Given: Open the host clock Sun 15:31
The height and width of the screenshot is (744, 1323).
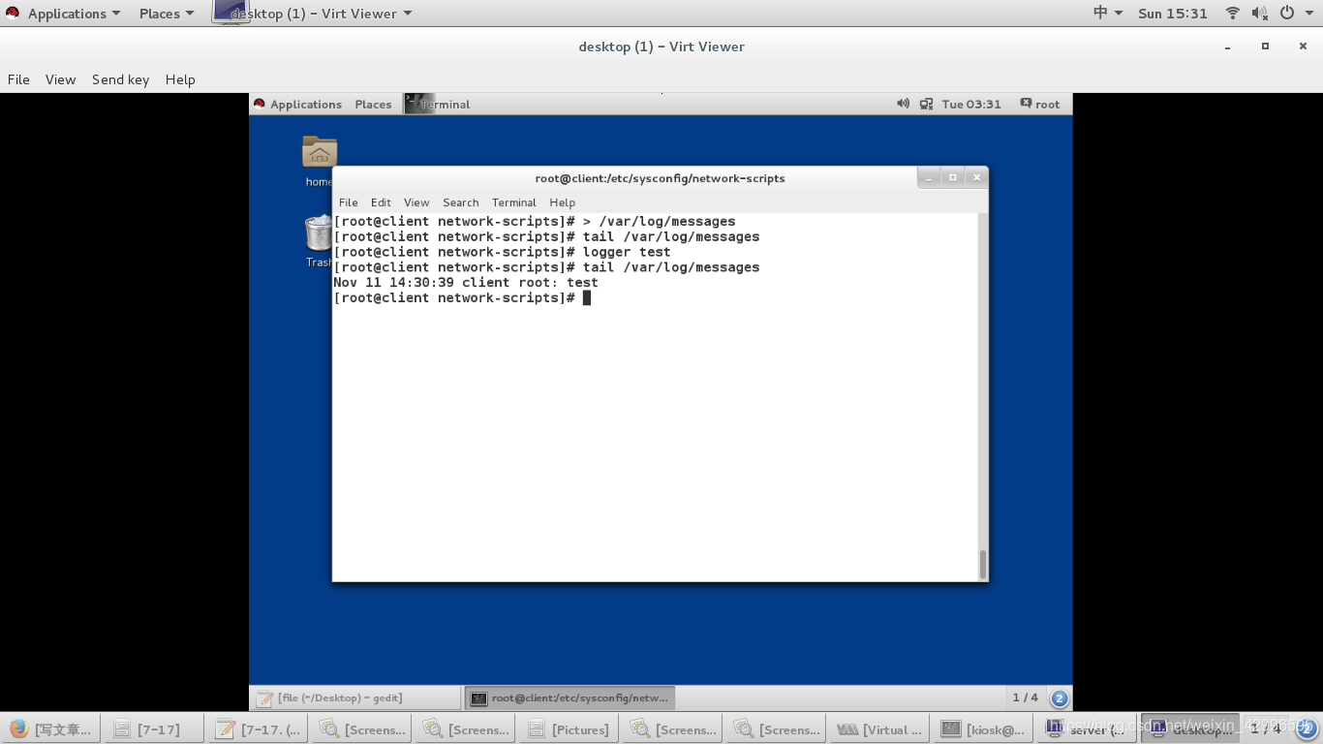Looking at the screenshot, I should coord(1173,14).
